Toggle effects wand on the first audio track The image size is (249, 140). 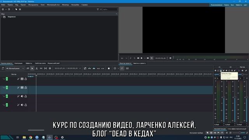coord(18,96)
